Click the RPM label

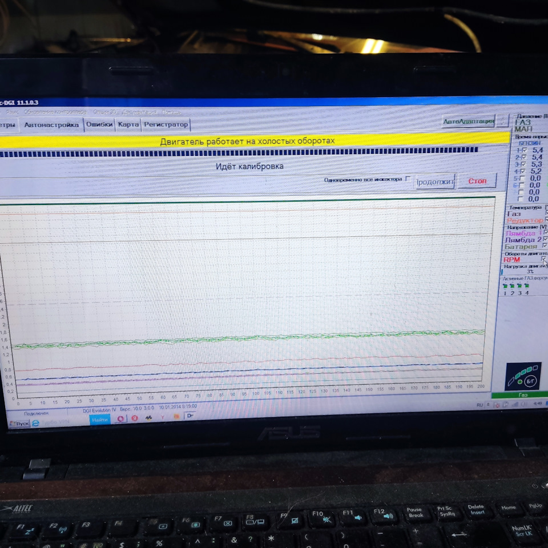(511, 259)
